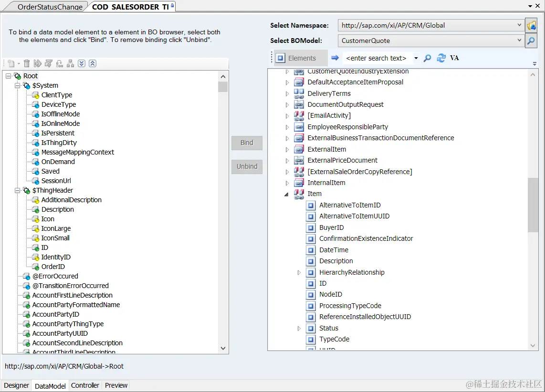
Task: Select SessionUrl in data model tree
Action: point(56,181)
